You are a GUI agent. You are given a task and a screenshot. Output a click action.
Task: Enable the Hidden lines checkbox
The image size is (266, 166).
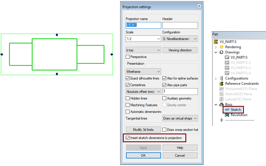pyautogui.click(x=127, y=98)
